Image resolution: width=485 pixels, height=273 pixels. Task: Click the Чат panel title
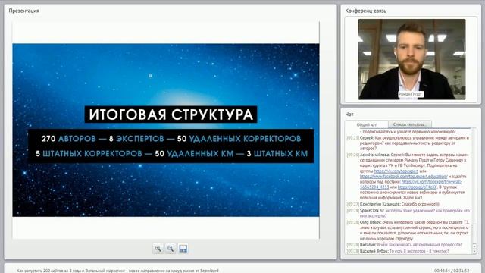[x=349, y=115]
